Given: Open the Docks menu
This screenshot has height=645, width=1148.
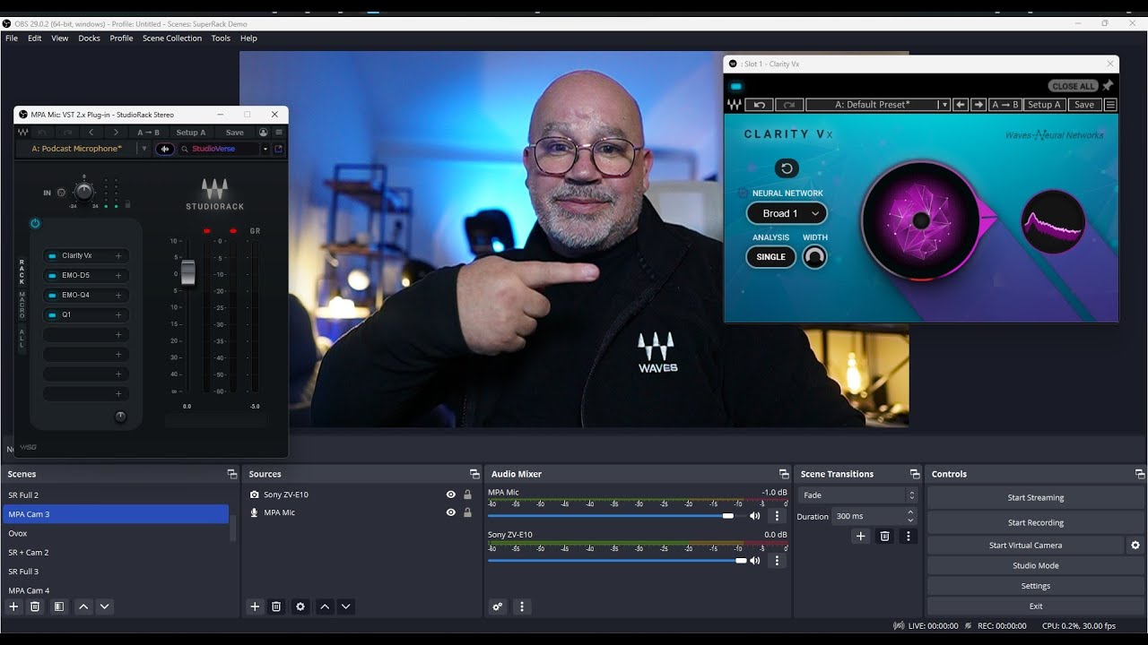Looking at the screenshot, I should [90, 39].
